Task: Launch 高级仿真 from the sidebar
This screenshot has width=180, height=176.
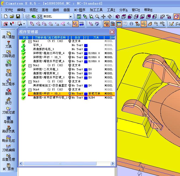Action: coord(8,129)
